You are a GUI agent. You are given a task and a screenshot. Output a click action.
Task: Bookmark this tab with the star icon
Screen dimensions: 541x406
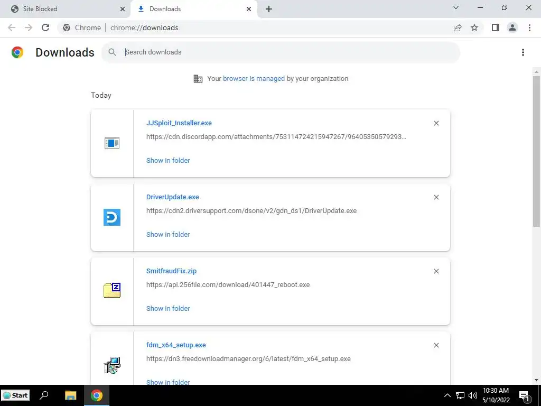pos(474,27)
